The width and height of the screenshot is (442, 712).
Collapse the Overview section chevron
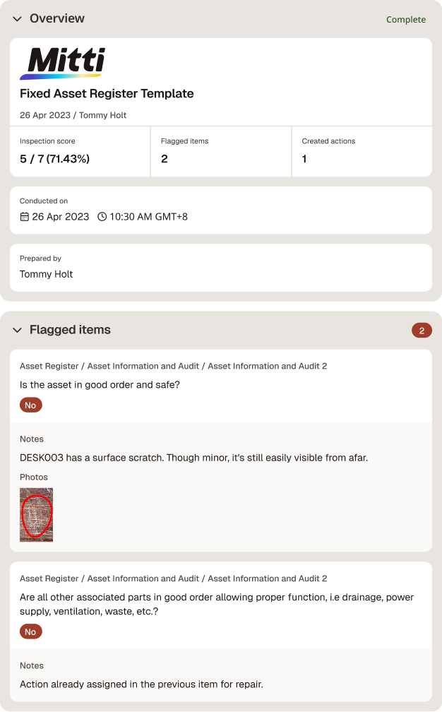tap(17, 19)
